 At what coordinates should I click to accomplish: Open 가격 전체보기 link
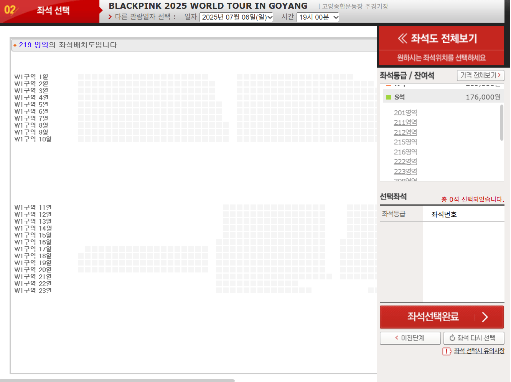point(480,75)
